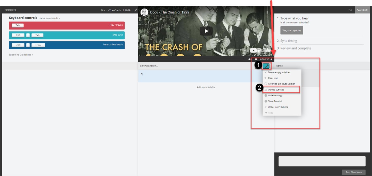Play the video using center play button
Image resolution: width=372 pixels, height=176 pixels.
tap(206, 31)
